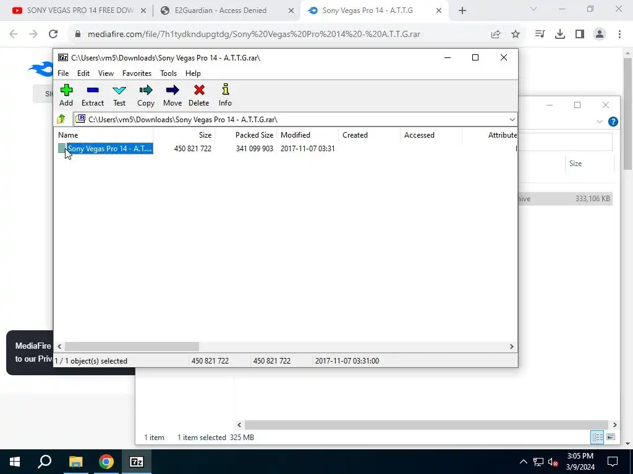Viewport: 633px width, 474px height.
Task: Open the View menu
Action: 106,73
